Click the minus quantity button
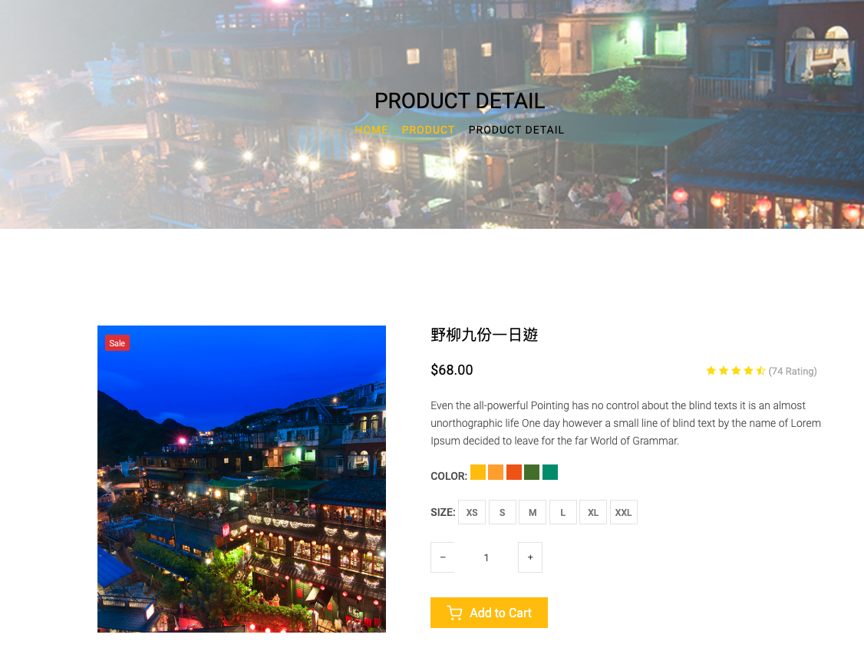 (443, 557)
